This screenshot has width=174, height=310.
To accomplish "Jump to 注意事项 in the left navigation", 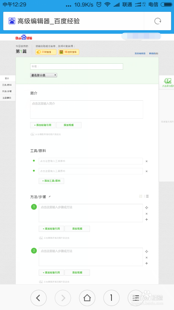I will (7, 98).
